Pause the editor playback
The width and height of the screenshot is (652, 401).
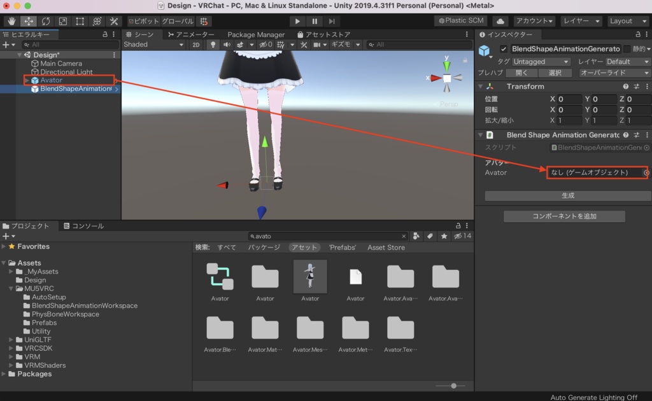click(315, 21)
